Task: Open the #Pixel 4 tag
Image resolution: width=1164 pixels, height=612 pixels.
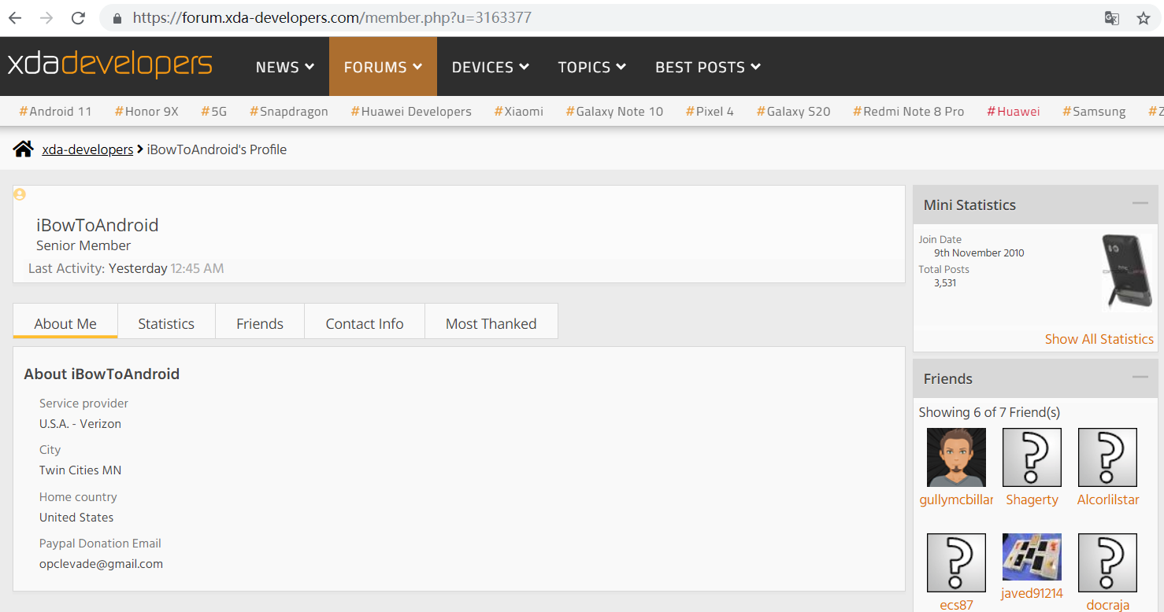Action: pos(710,112)
